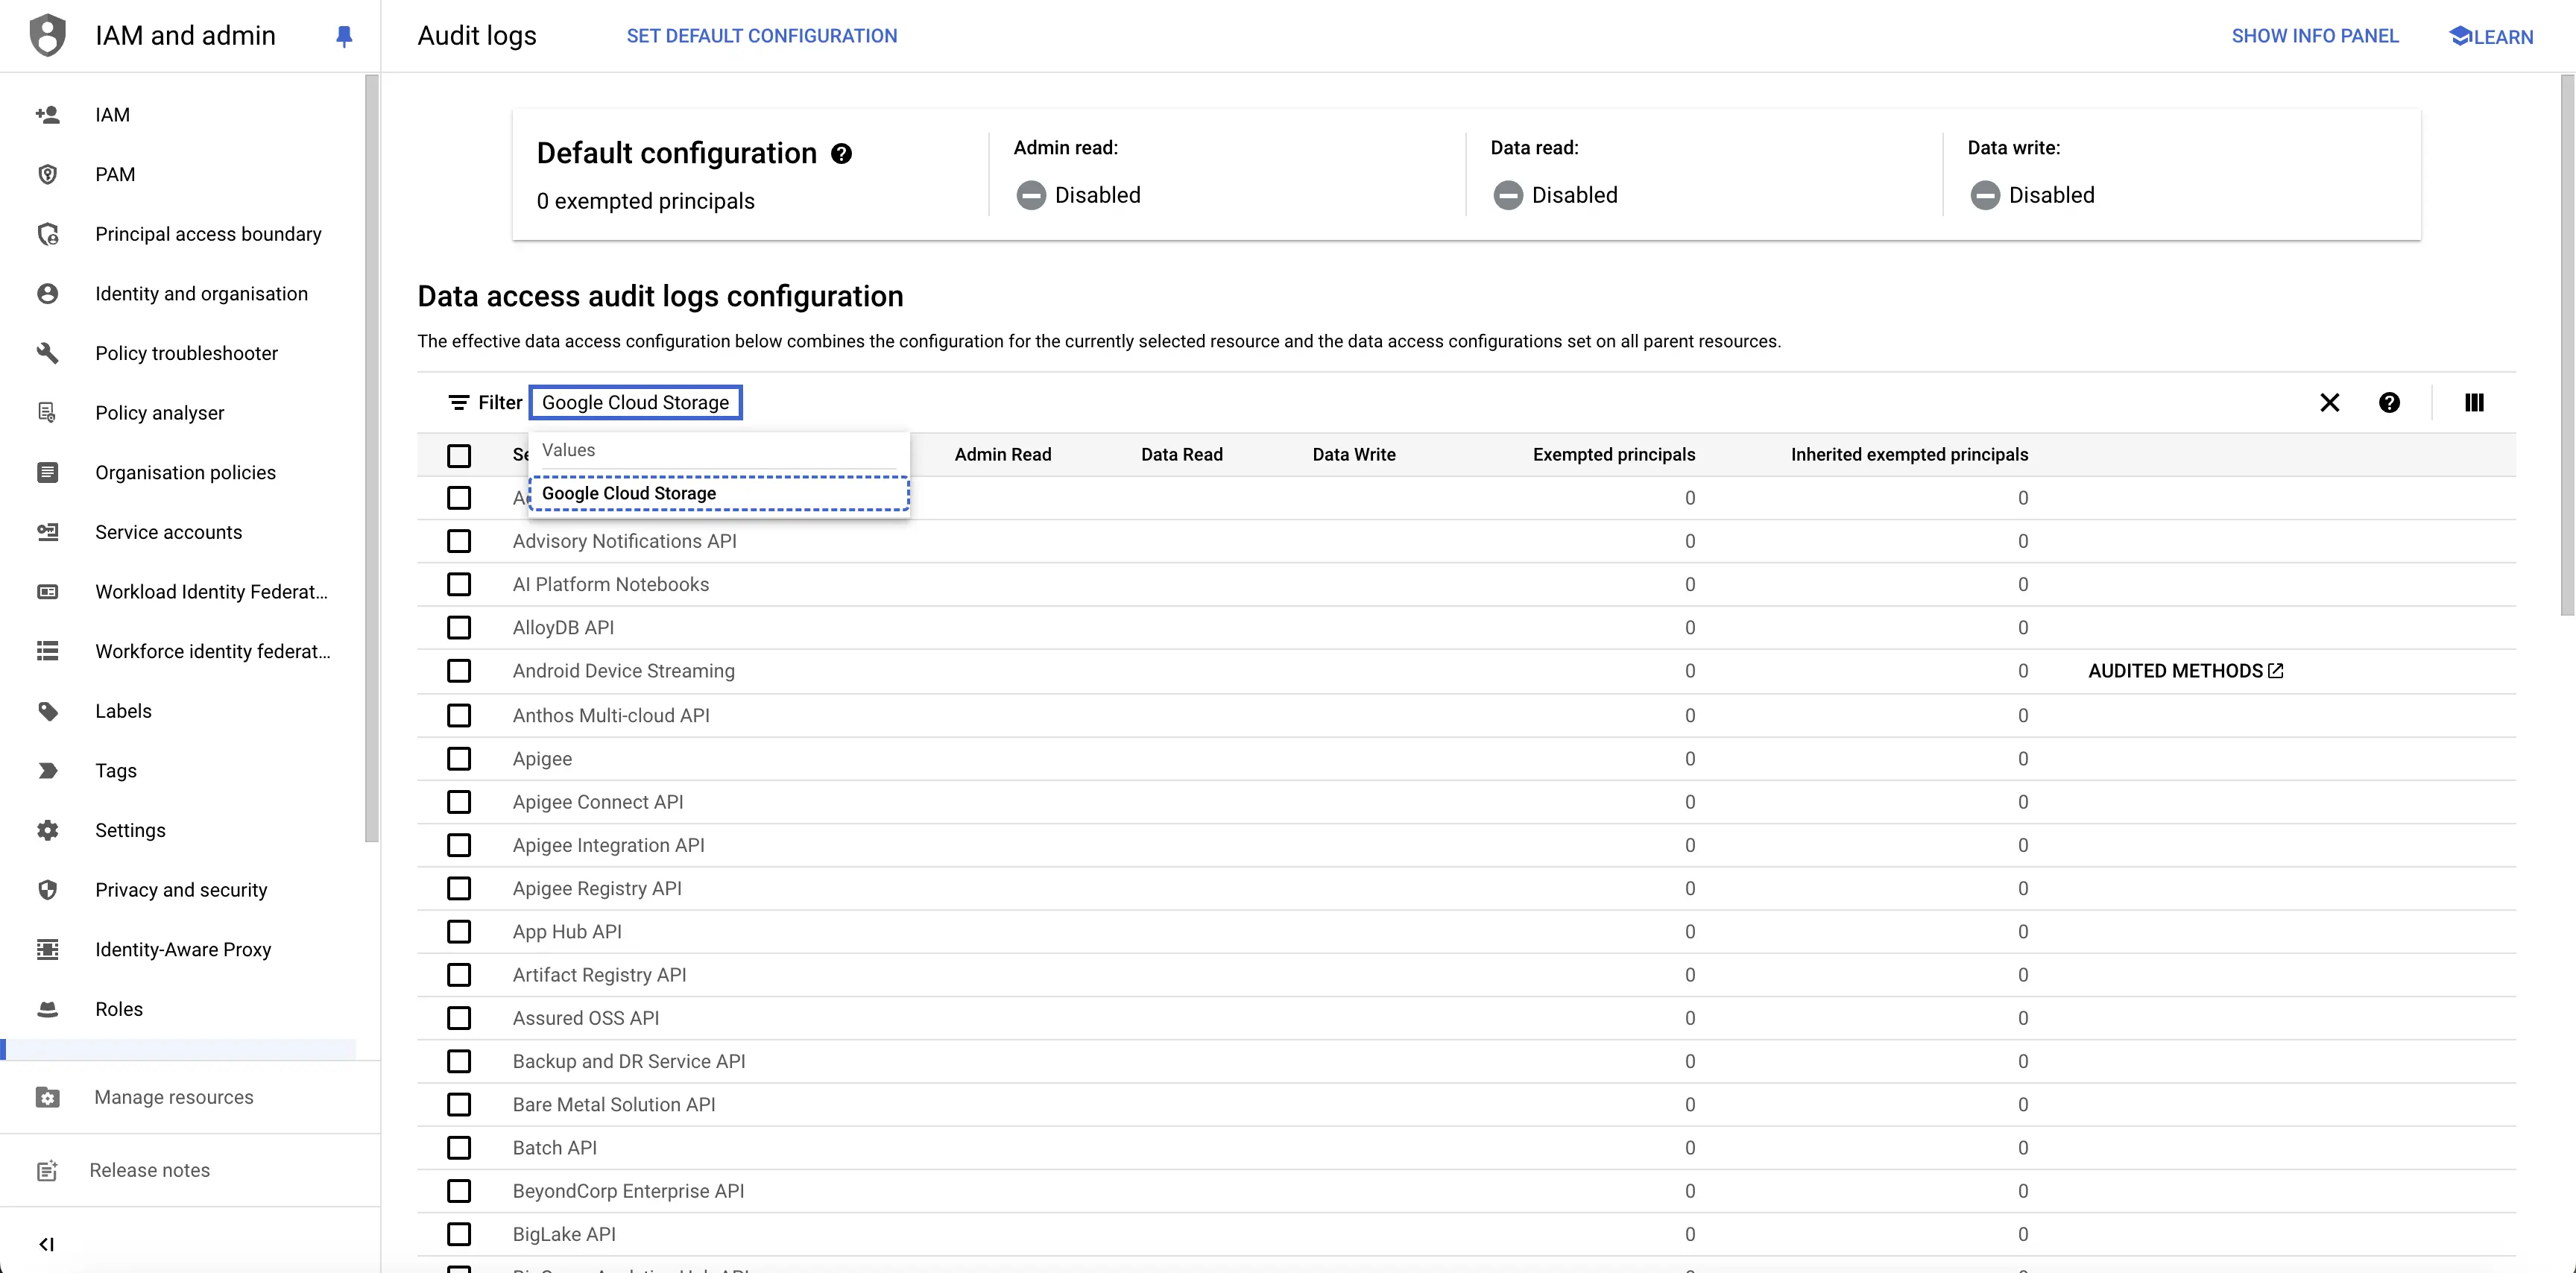
Task: Click the IAM add-person icon in sidebar
Action: tap(47, 114)
